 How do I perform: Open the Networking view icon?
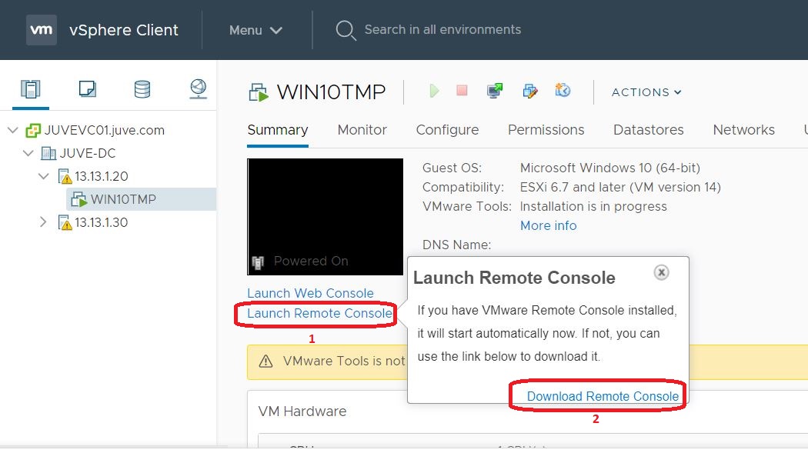199,88
